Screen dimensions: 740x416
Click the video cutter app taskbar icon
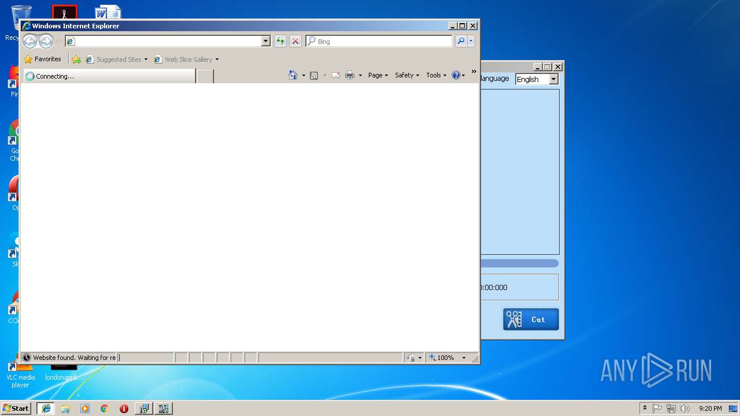coord(164,408)
